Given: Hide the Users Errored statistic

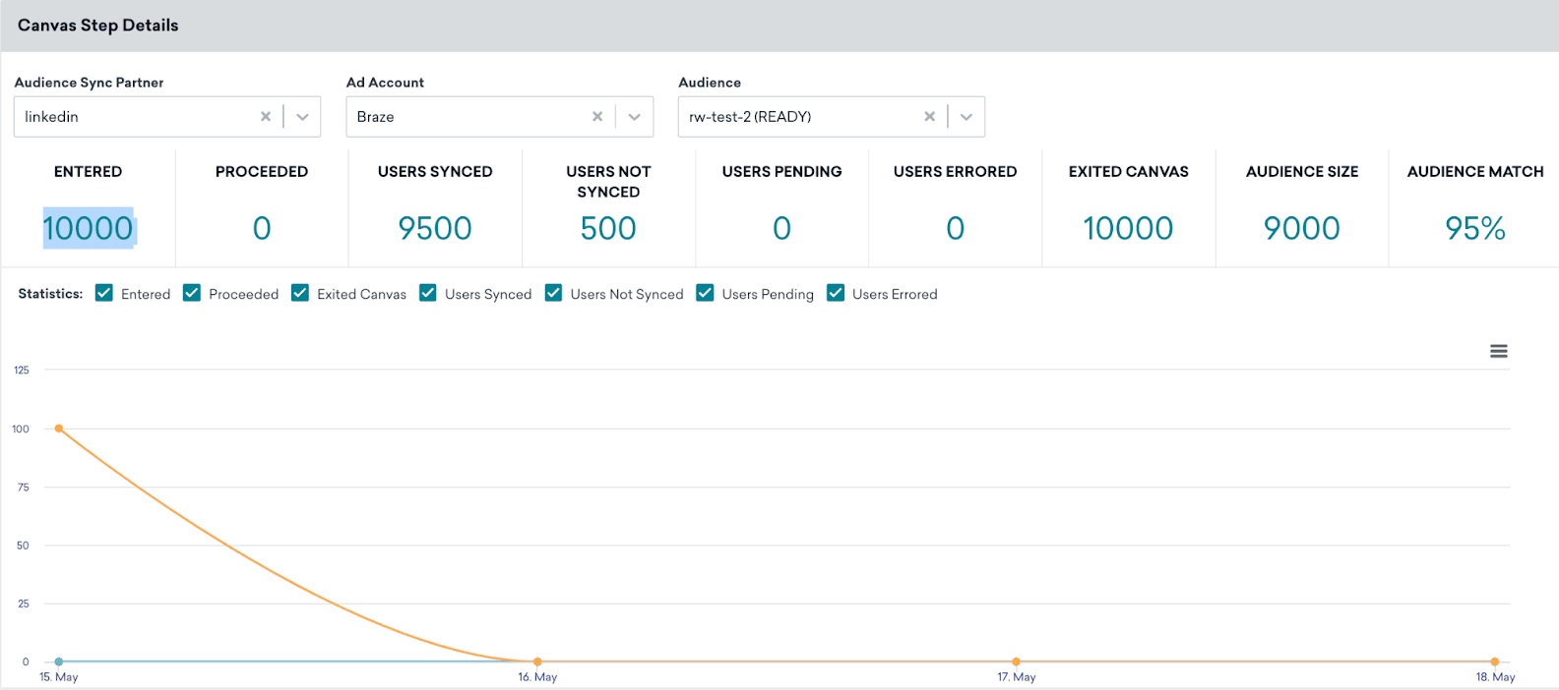Looking at the screenshot, I should point(836,293).
